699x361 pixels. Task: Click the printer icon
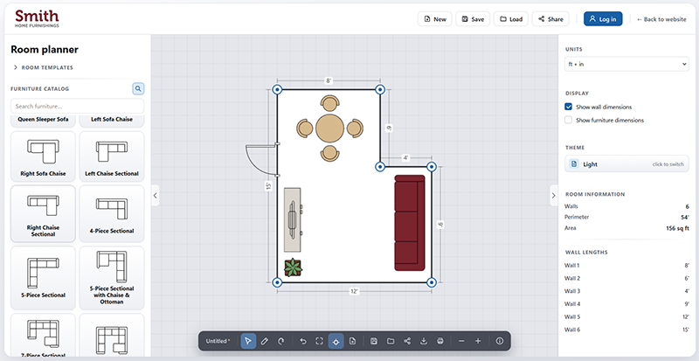(x=440, y=341)
